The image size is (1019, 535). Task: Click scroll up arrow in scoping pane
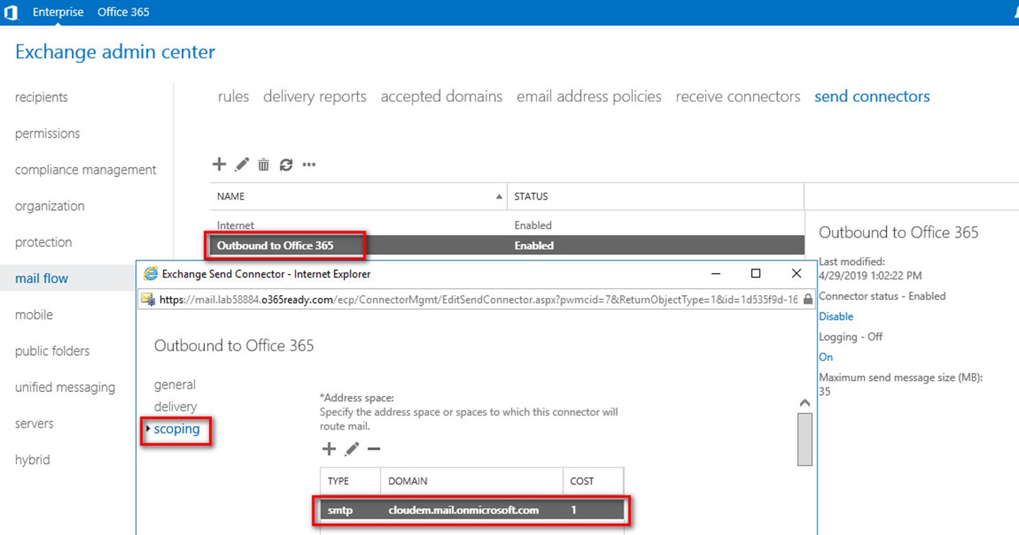(804, 403)
